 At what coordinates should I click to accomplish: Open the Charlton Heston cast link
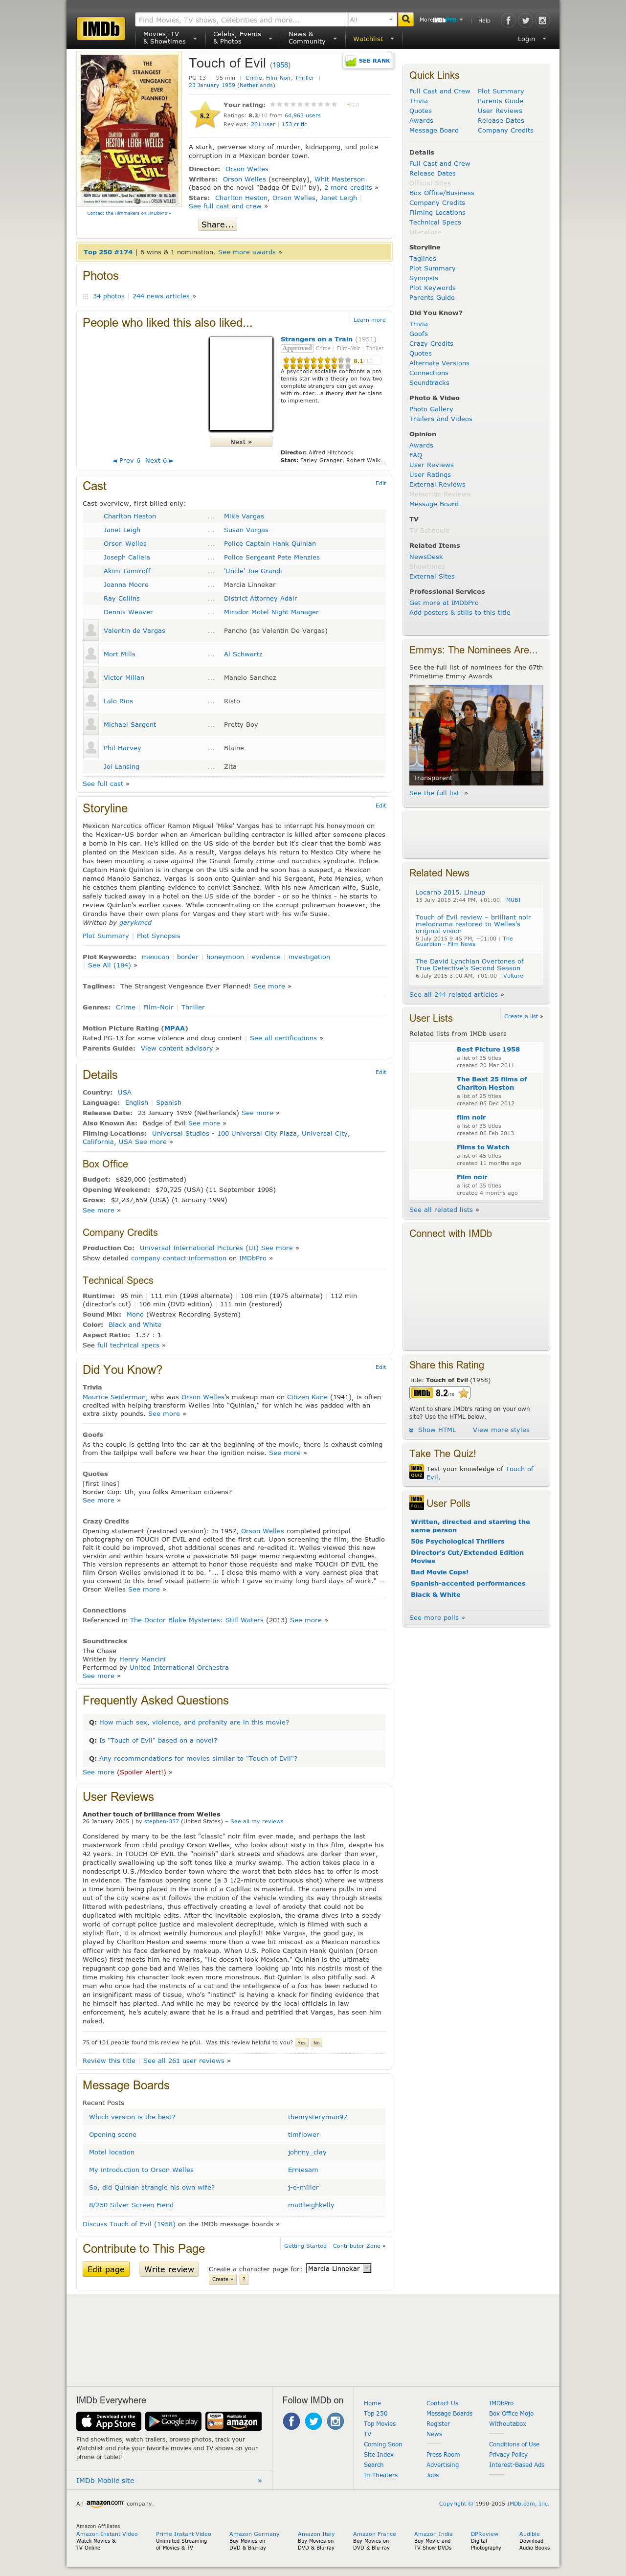130,516
